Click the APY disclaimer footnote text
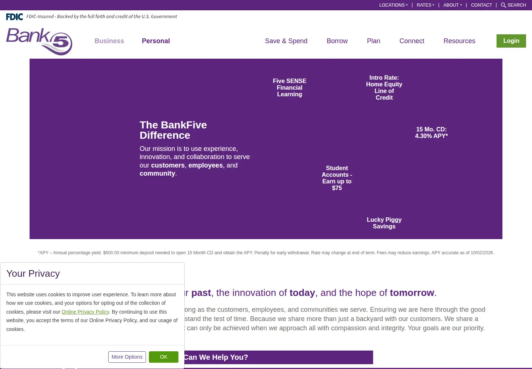 (266, 253)
